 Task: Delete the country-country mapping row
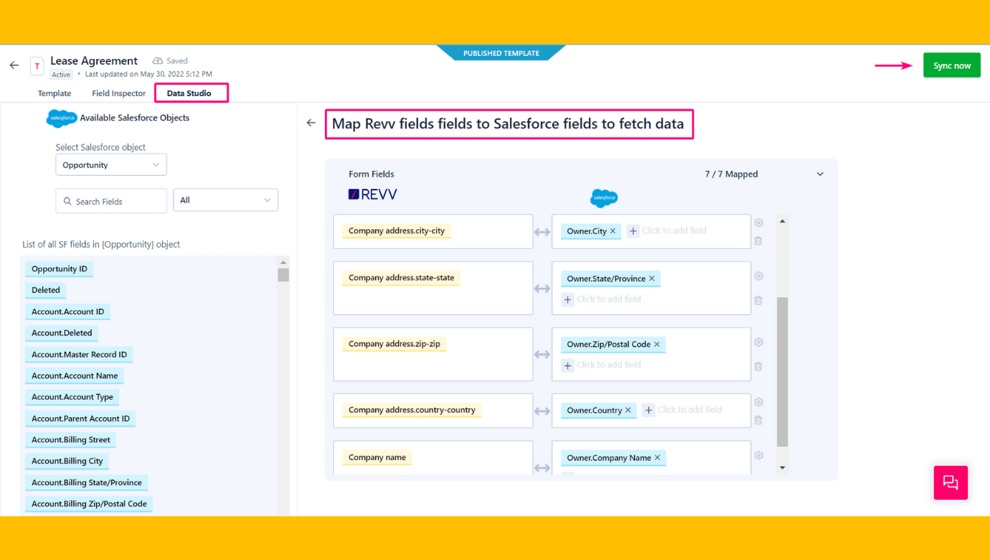[758, 420]
